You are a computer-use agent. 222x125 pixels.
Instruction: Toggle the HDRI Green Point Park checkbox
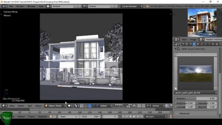(179, 49)
